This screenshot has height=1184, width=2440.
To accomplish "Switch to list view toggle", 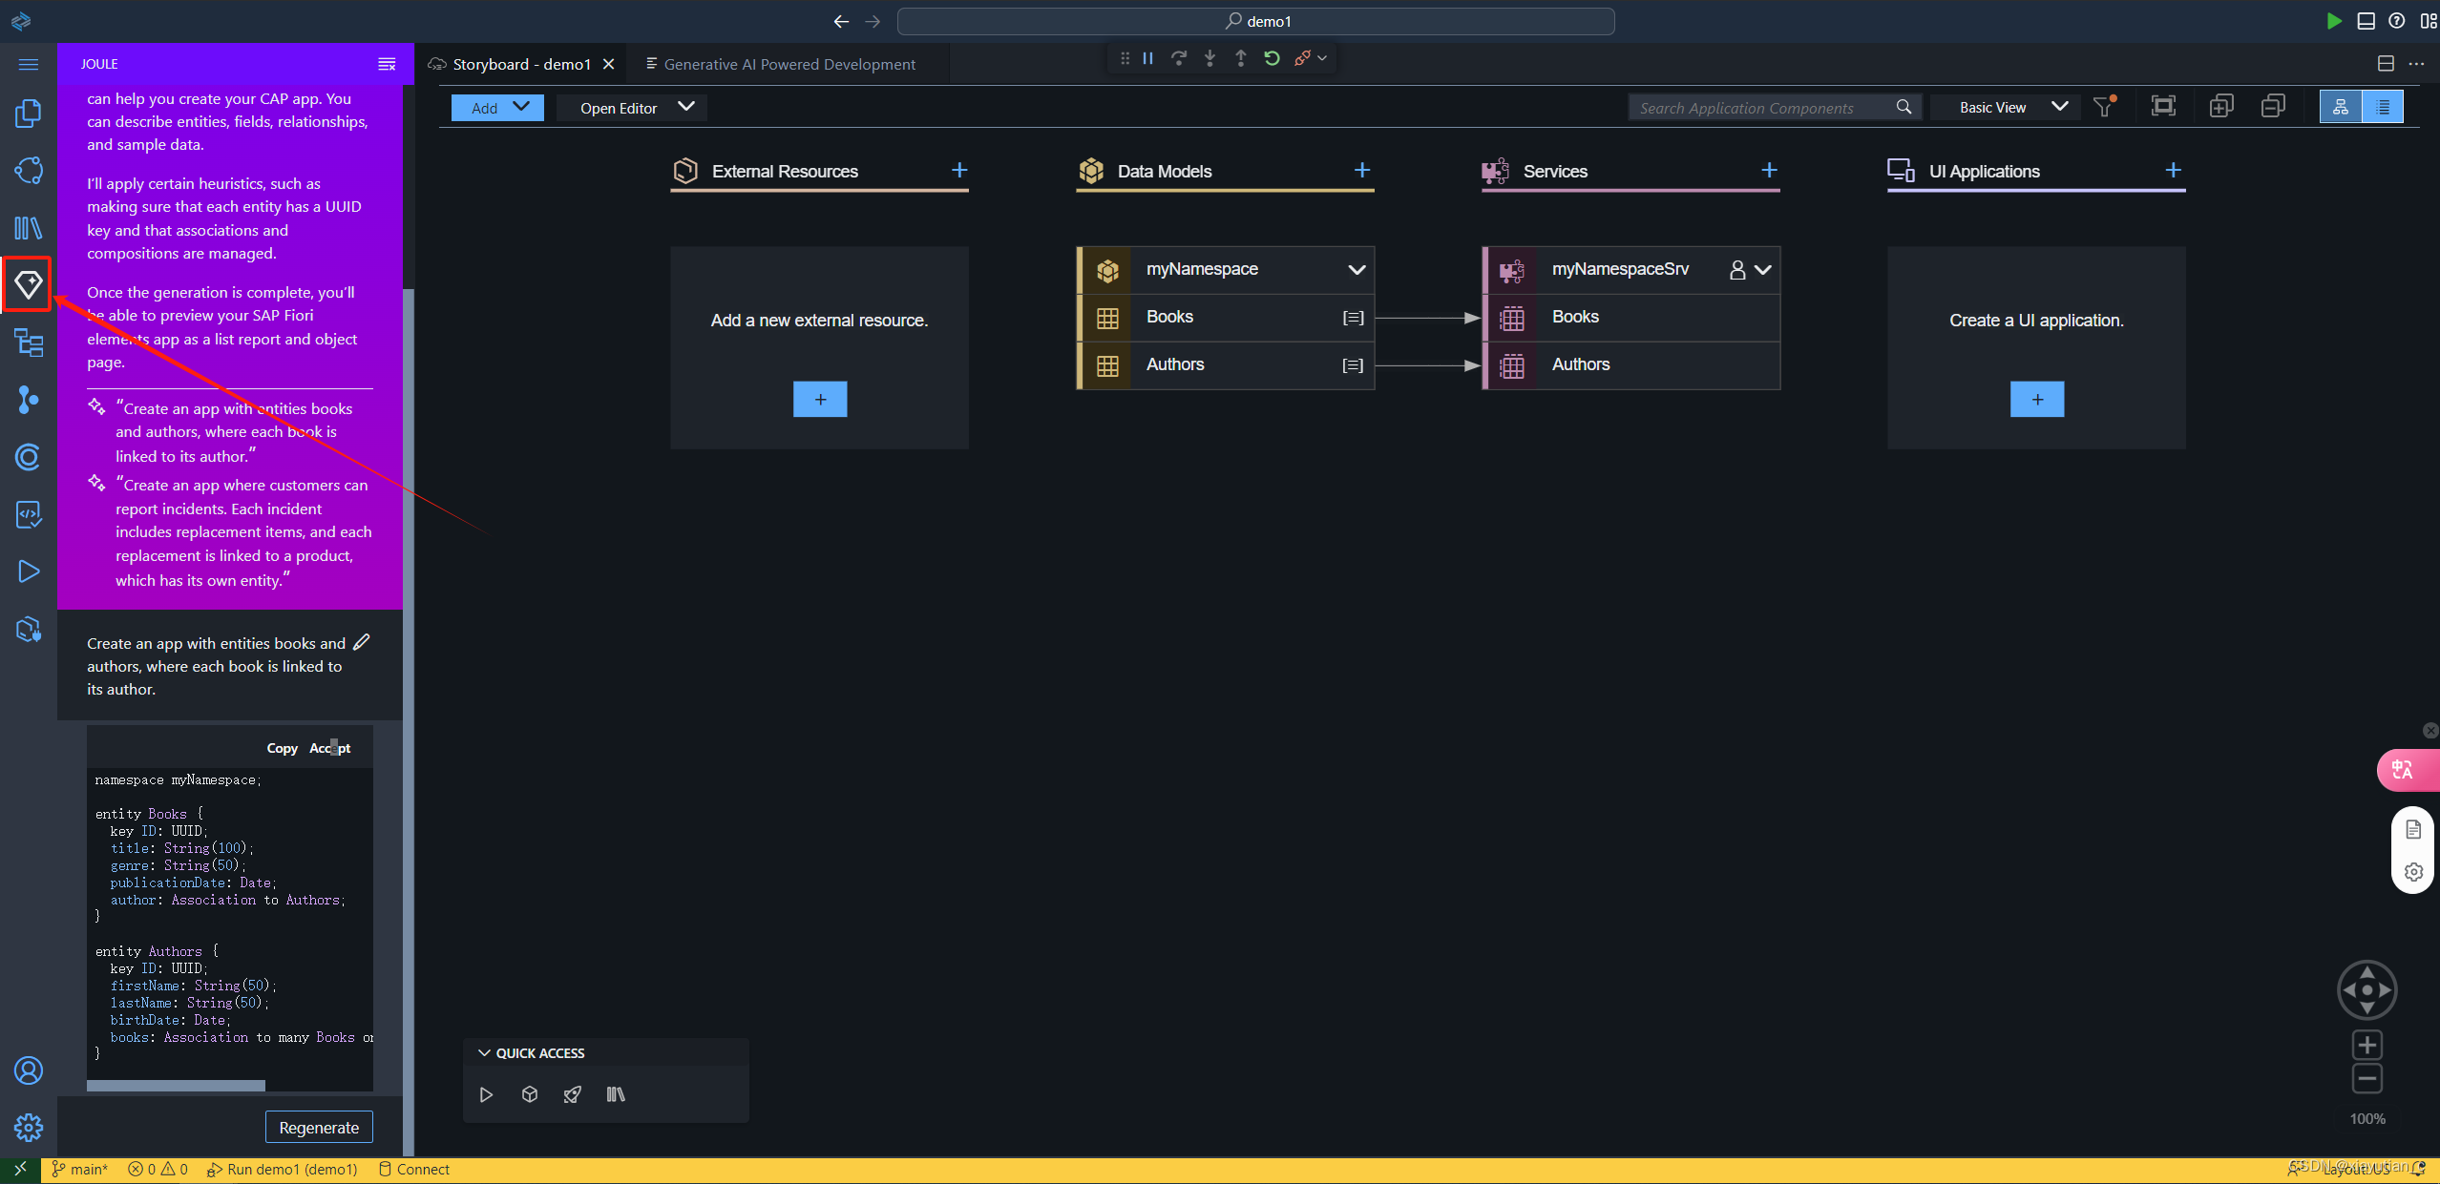I will coord(2383,107).
